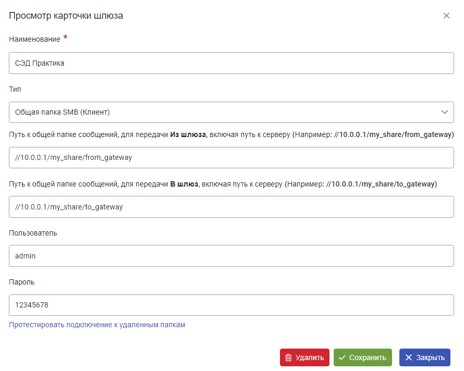
Task: Click the Тип field label
Action: (x=15, y=89)
